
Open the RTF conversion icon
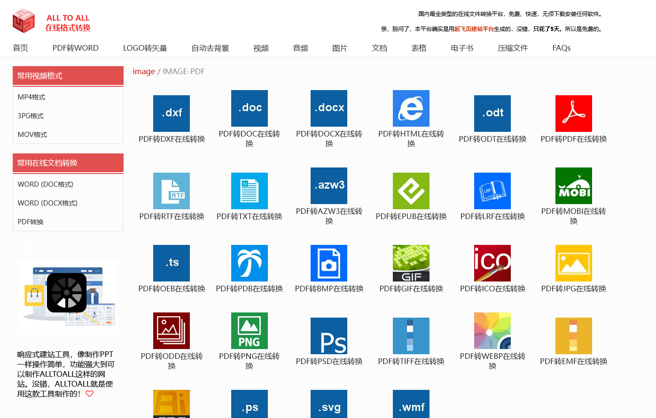click(x=171, y=190)
